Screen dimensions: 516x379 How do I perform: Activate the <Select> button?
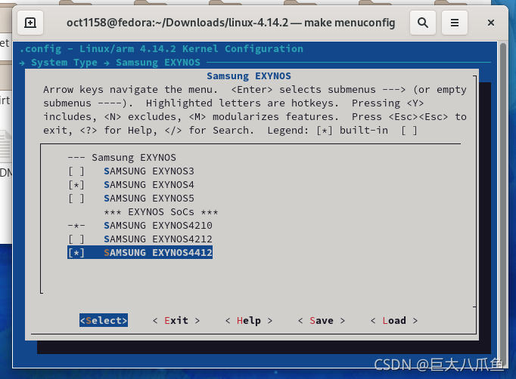coord(104,320)
